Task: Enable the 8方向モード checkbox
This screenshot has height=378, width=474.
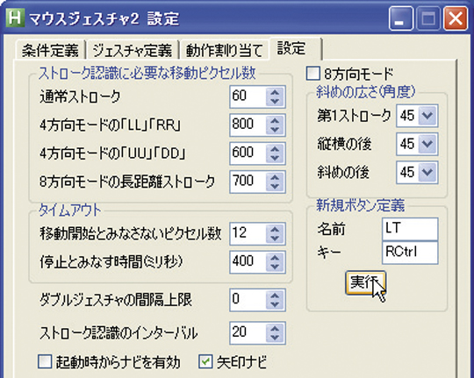Action: tap(312, 74)
